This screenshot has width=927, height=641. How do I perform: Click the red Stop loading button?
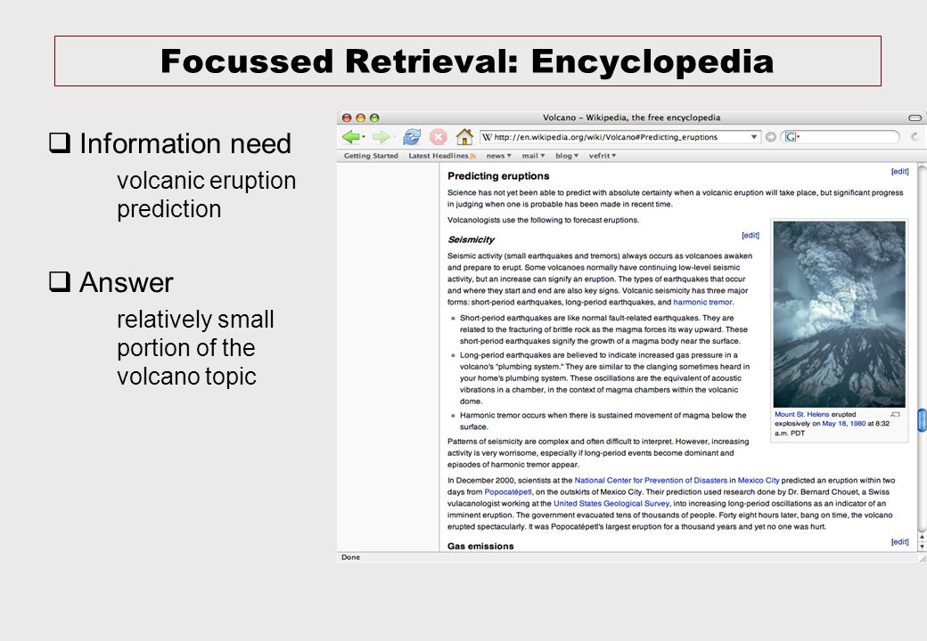coord(438,137)
